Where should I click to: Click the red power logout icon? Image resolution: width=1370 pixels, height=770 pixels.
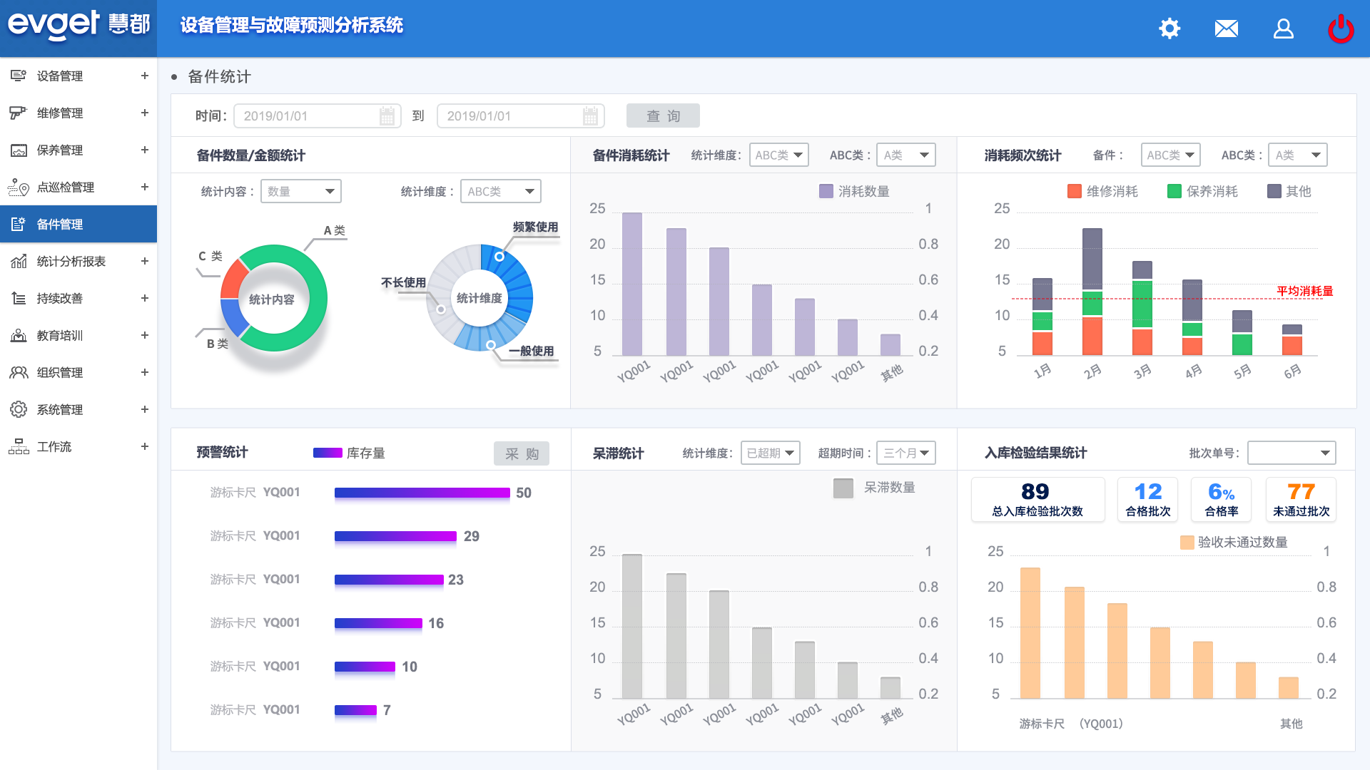1341,29
